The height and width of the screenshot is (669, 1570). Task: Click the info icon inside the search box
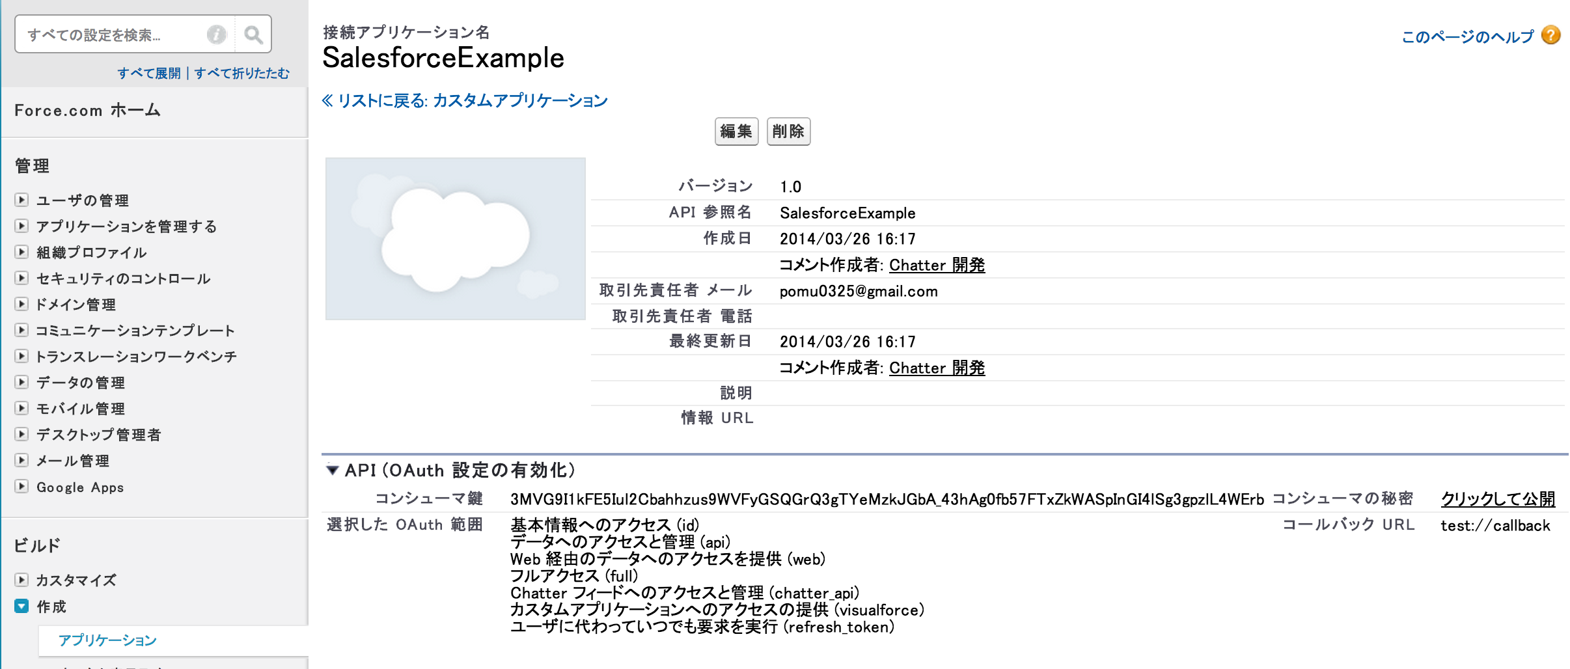pyautogui.click(x=218, y=34)
